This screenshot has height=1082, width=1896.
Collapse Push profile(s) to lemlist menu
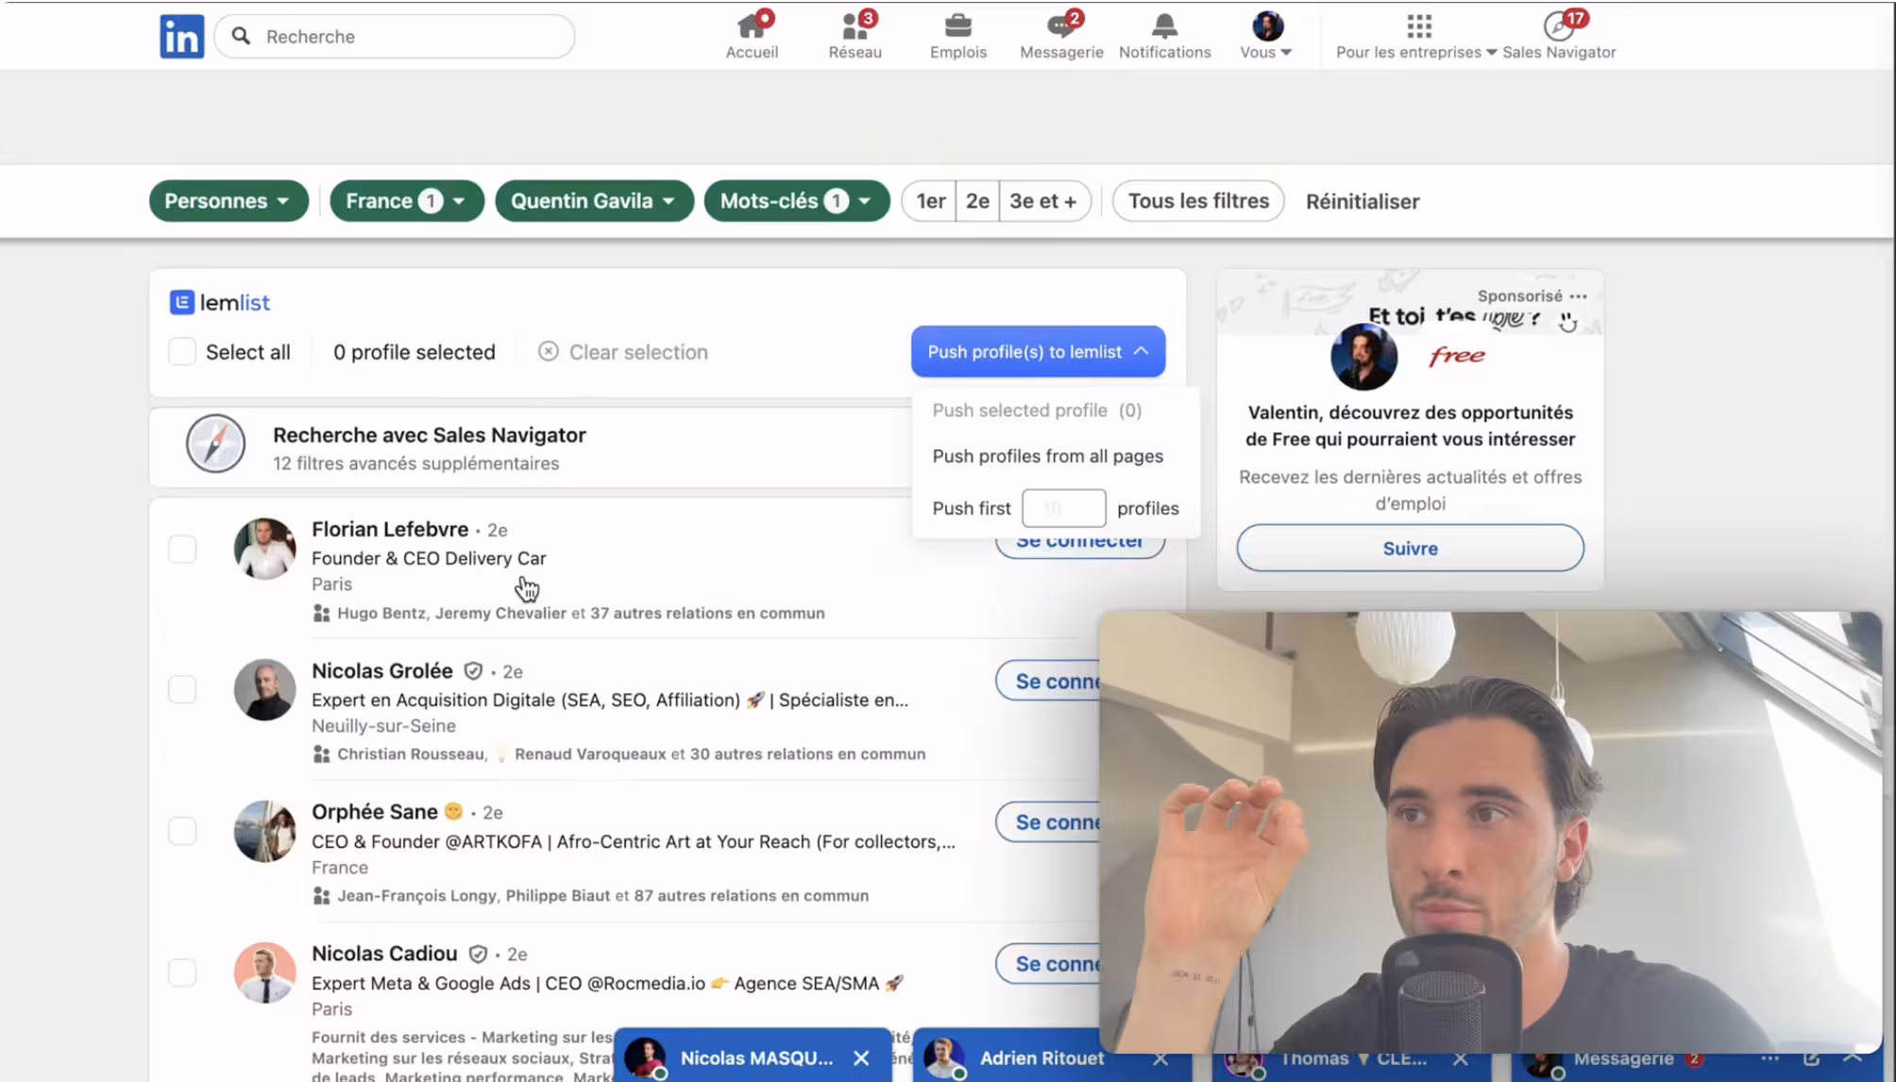(x=1038, y=352)
